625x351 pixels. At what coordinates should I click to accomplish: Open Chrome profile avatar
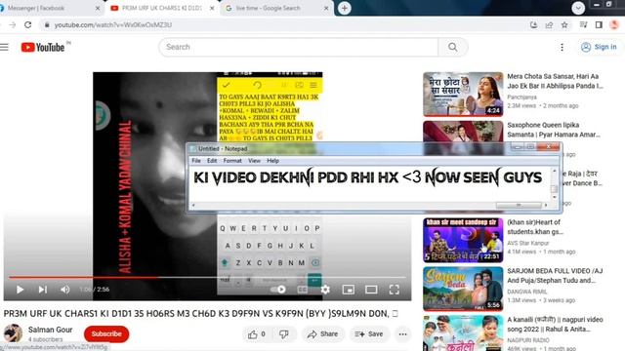[614, 24]
